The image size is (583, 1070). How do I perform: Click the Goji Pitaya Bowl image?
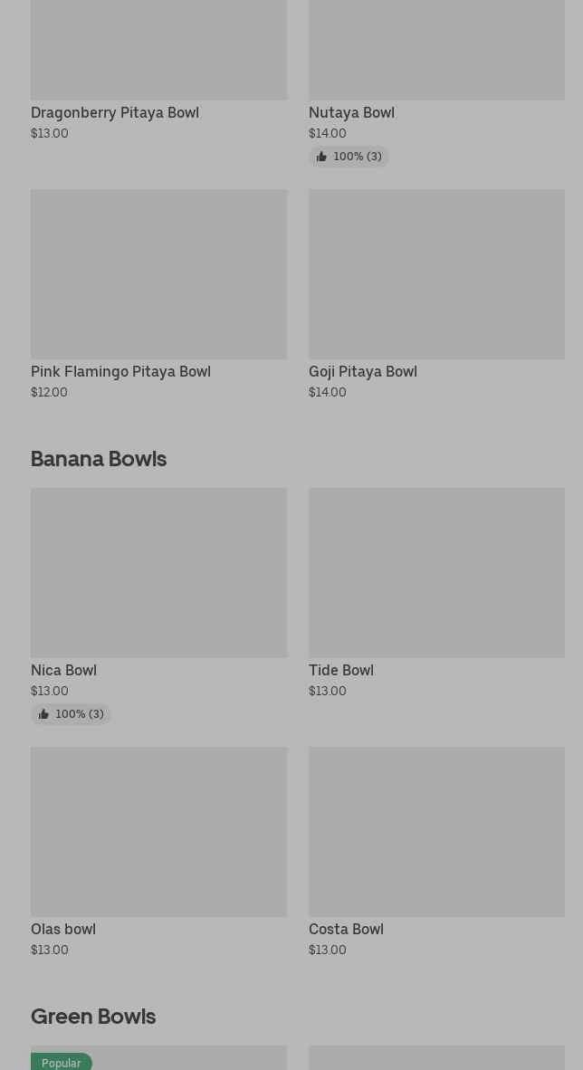436,273
